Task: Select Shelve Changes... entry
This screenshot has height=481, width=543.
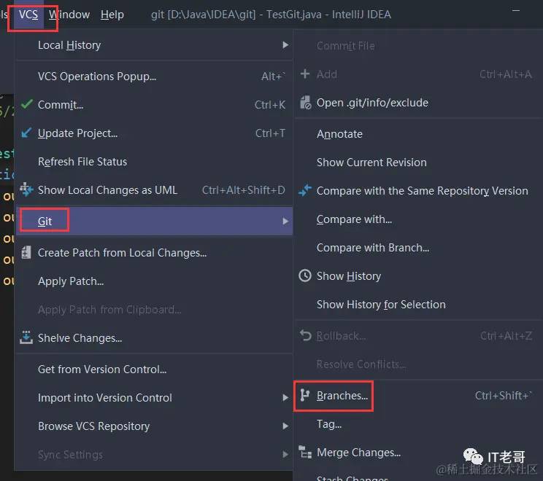Action: 155,338
